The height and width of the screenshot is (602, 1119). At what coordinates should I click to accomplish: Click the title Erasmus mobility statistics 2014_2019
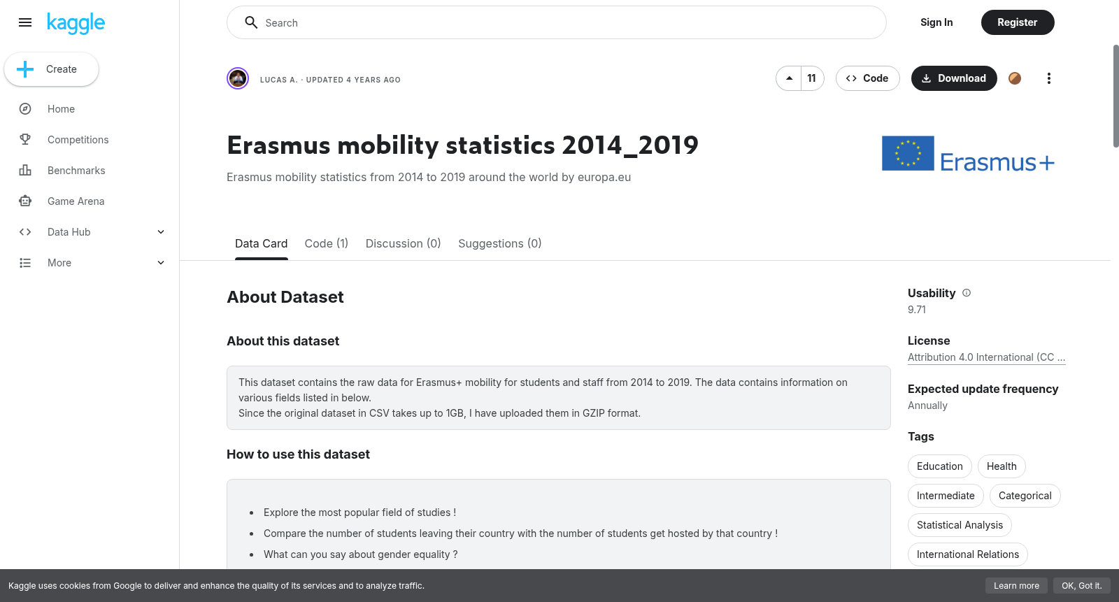click(462, 145)
